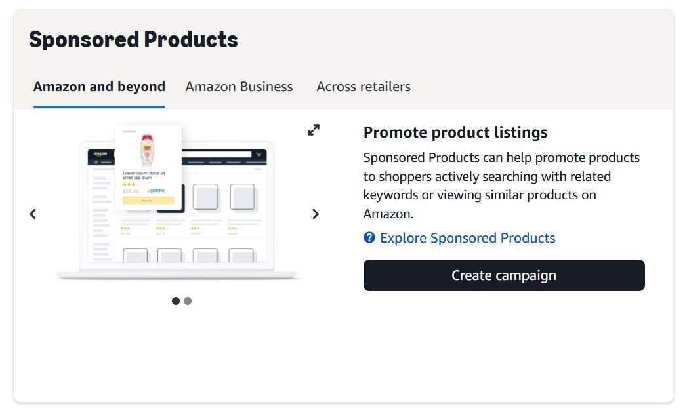The width and height of the screenshot is (687, 415).
Task: Click the left carousel navigation arrow
Action: tap(32, 214)
